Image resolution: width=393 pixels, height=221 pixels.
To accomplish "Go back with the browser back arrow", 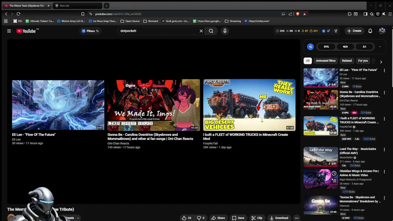I will (x=6, y=14).
